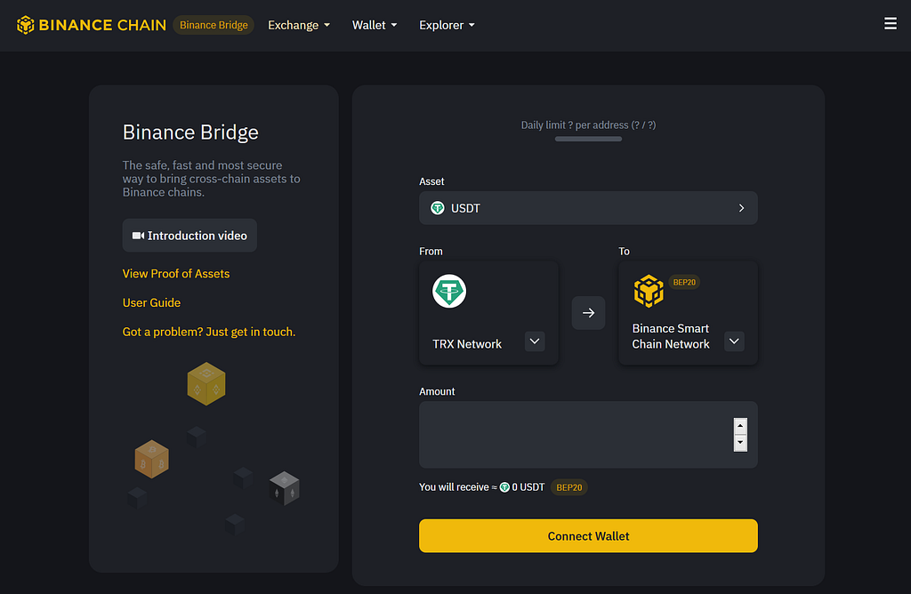Click the TRX Network label
Image resolution: width=911 pixels, height=594 pixels.
point(467,344)
